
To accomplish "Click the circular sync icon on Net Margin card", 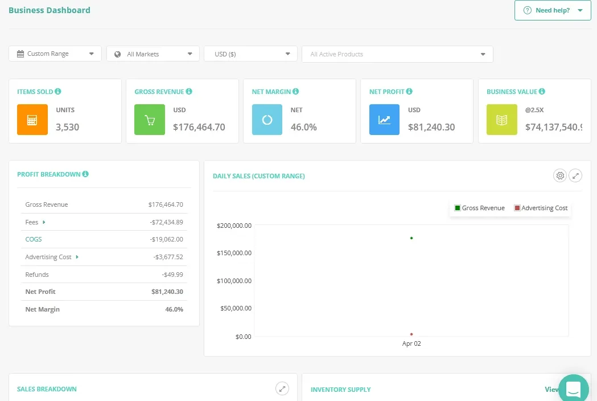I will 267,120.
